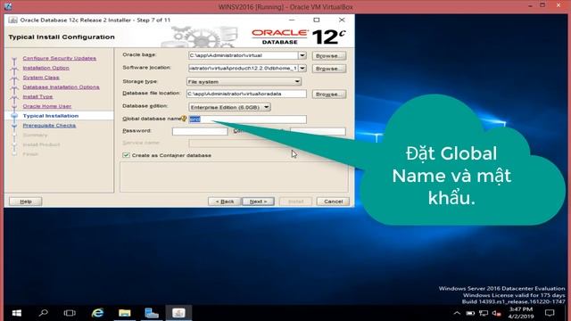Click the Confirm password input field
The image size is (571, 321).
318,131
